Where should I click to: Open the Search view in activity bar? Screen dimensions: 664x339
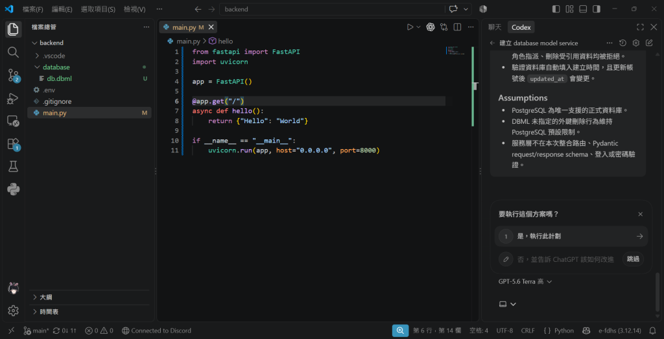tap(13, 52)
